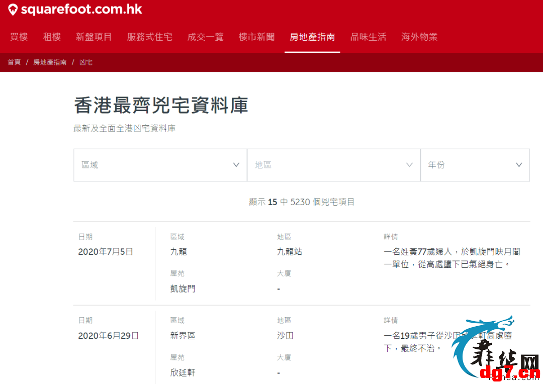Open the 年份 year dropdown
The width and height of the screenshot is (543, 384).
475,165
